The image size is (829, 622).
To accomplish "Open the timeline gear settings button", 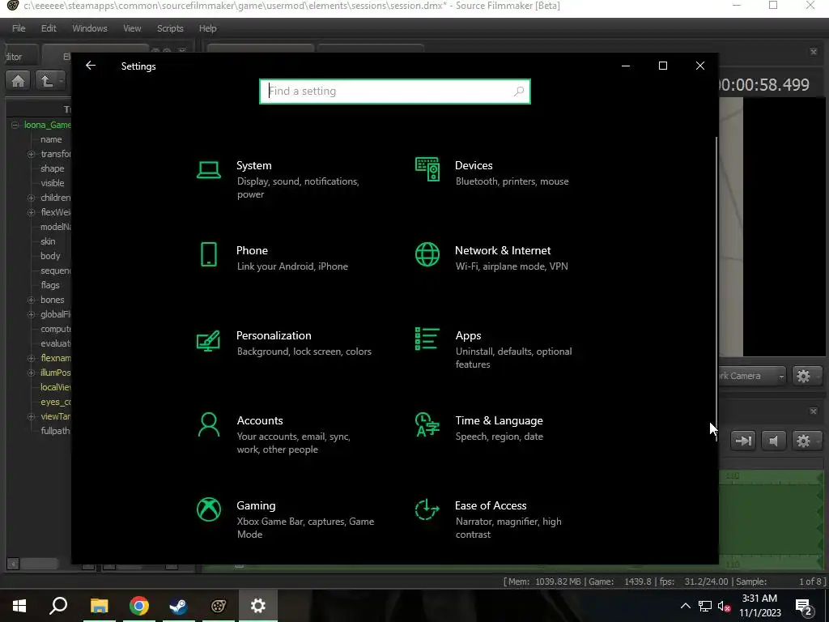I will coord(806,441).
